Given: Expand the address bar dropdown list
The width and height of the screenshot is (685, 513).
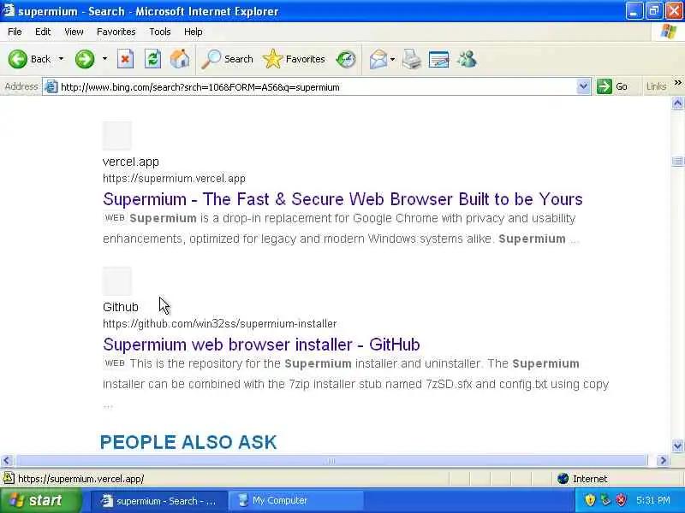Looking at the screenshot, I should [583, 87].
